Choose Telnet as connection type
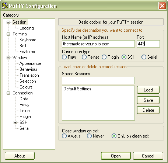 84,57
